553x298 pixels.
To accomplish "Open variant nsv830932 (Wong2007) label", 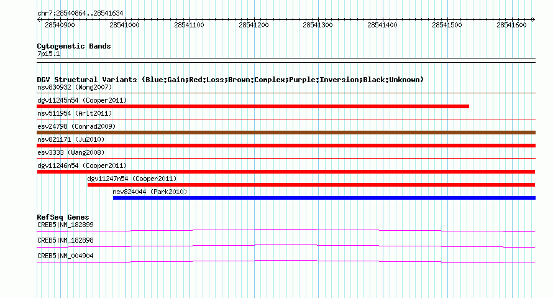I will pyautogui.click(x=75, y=87).
